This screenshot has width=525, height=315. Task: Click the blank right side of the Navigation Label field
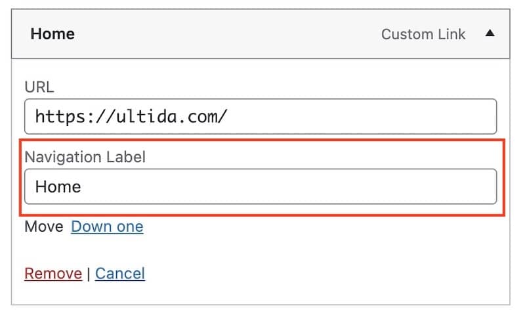pyautogui.click(x=288, y=186)
